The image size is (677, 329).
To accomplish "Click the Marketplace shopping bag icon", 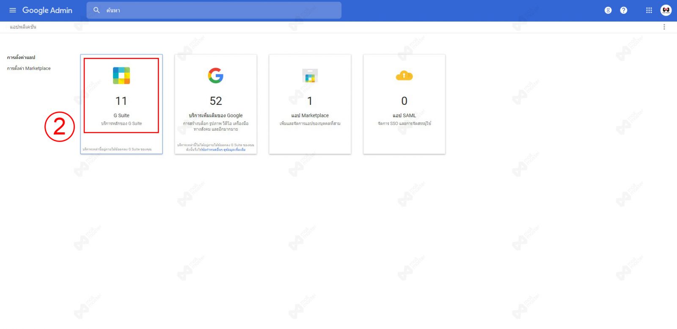I will pyautogui.click(x=310, y=76).
